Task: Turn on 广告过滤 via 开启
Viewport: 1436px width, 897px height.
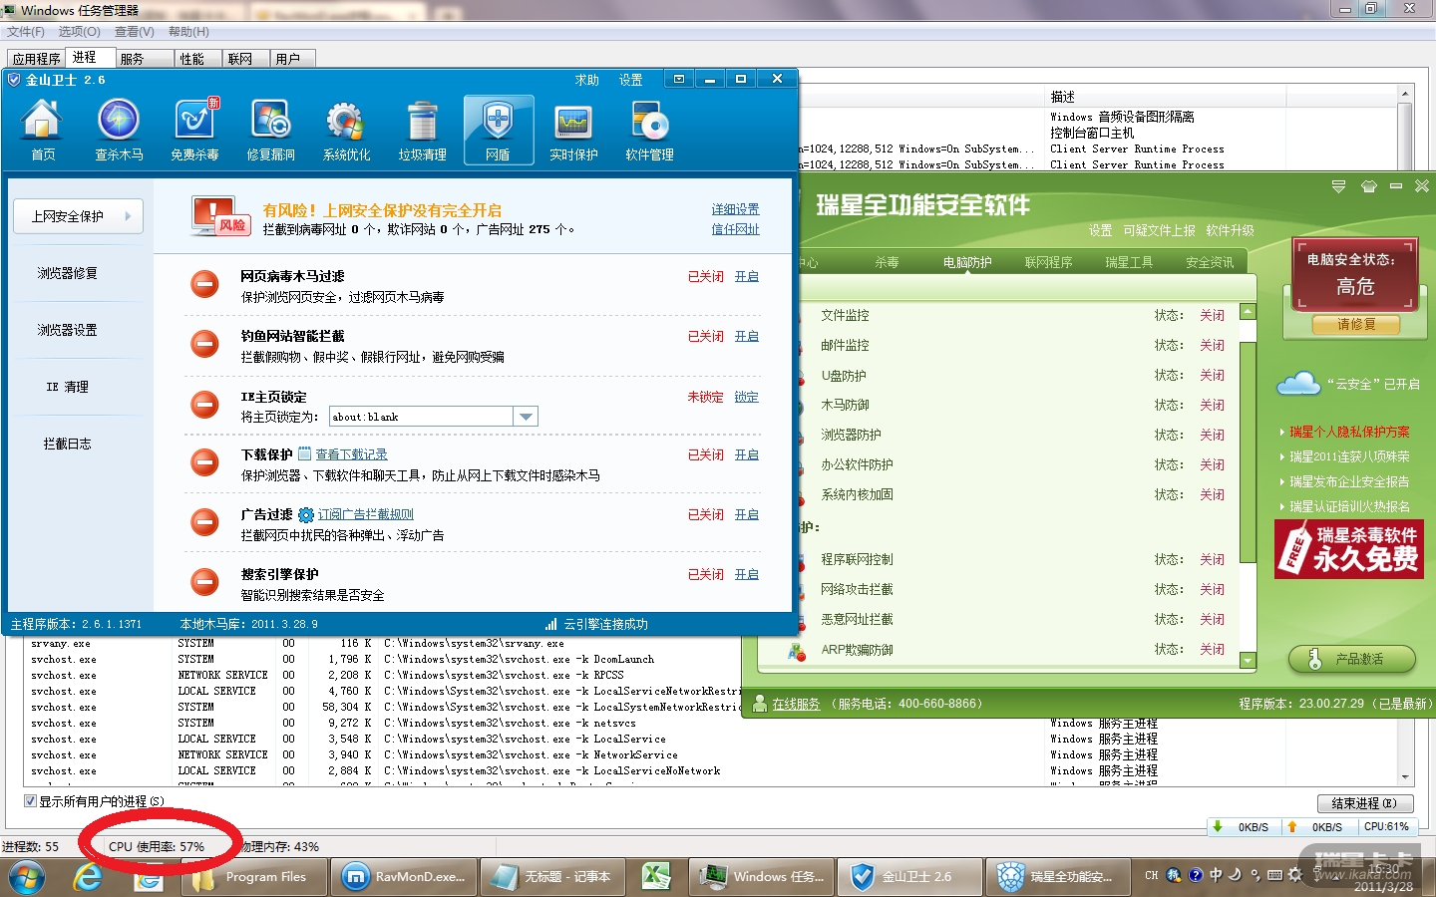Action: click(x=747, y=515)
